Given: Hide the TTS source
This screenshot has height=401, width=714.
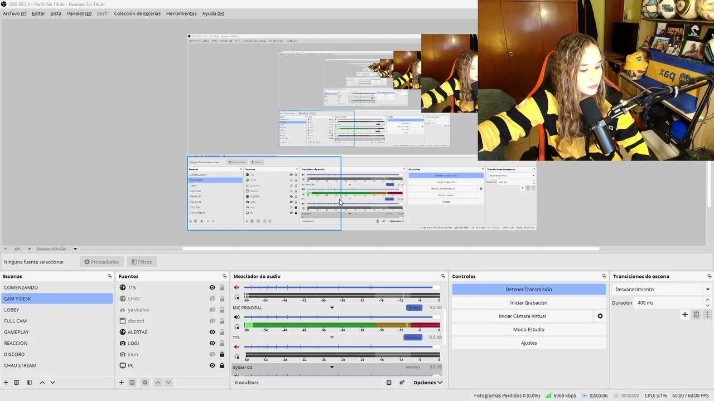Looking at the screenshot, I should 212,287.
